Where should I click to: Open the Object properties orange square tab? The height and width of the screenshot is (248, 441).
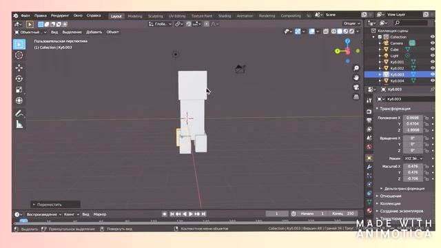(369, 158)
